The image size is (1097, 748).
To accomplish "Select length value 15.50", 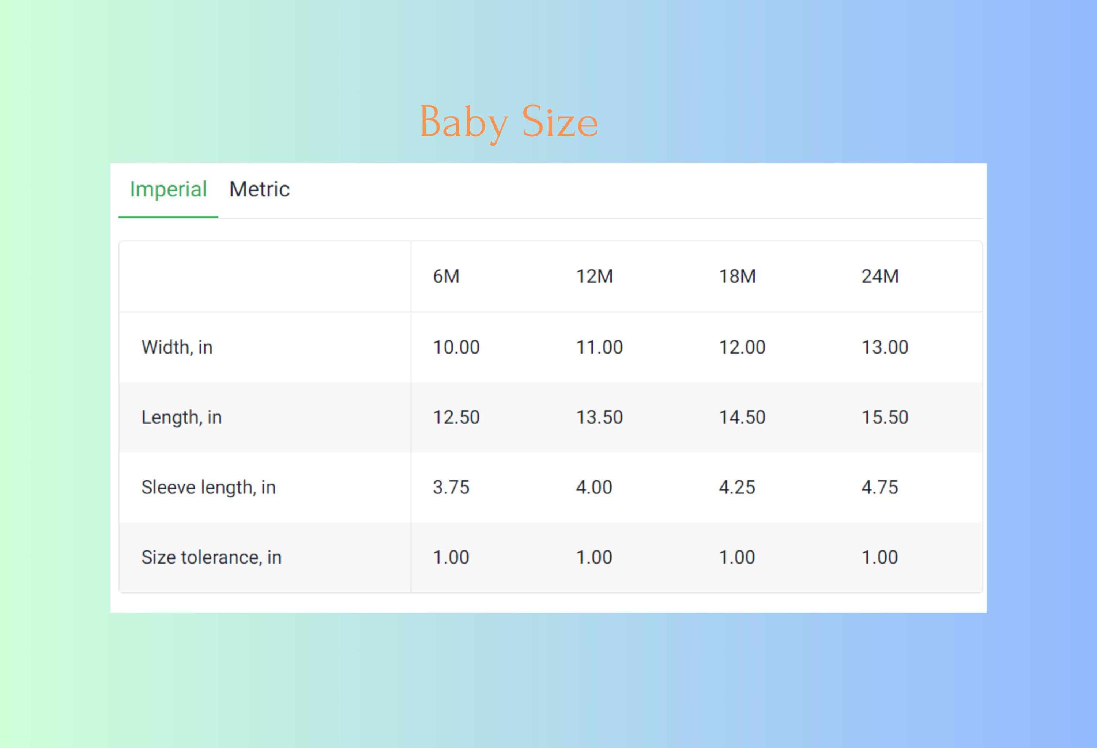I will (x=885, y=417).
